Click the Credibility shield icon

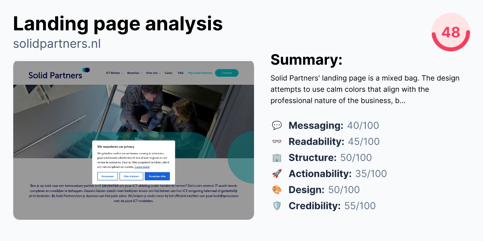click(277, 206)
